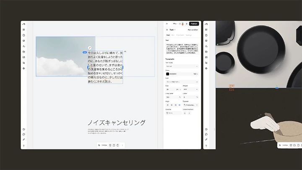Click the plus invite icon in top bar
Screen dimensions: 302x170
(x=180, y=24)
